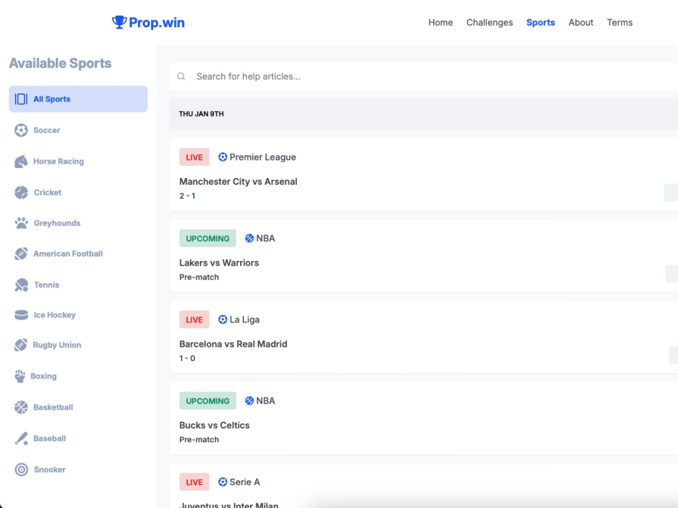Click the Rugby Union ball icon

tap(20, 345)
